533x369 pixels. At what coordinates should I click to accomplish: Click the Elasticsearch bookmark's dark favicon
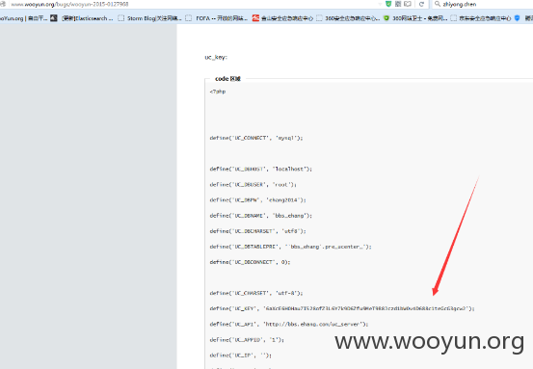coord(54,18)
